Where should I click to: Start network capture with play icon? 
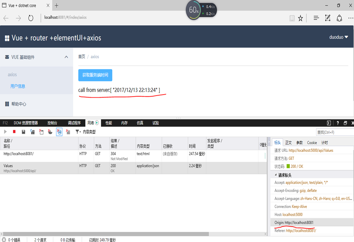click(5, 132)
